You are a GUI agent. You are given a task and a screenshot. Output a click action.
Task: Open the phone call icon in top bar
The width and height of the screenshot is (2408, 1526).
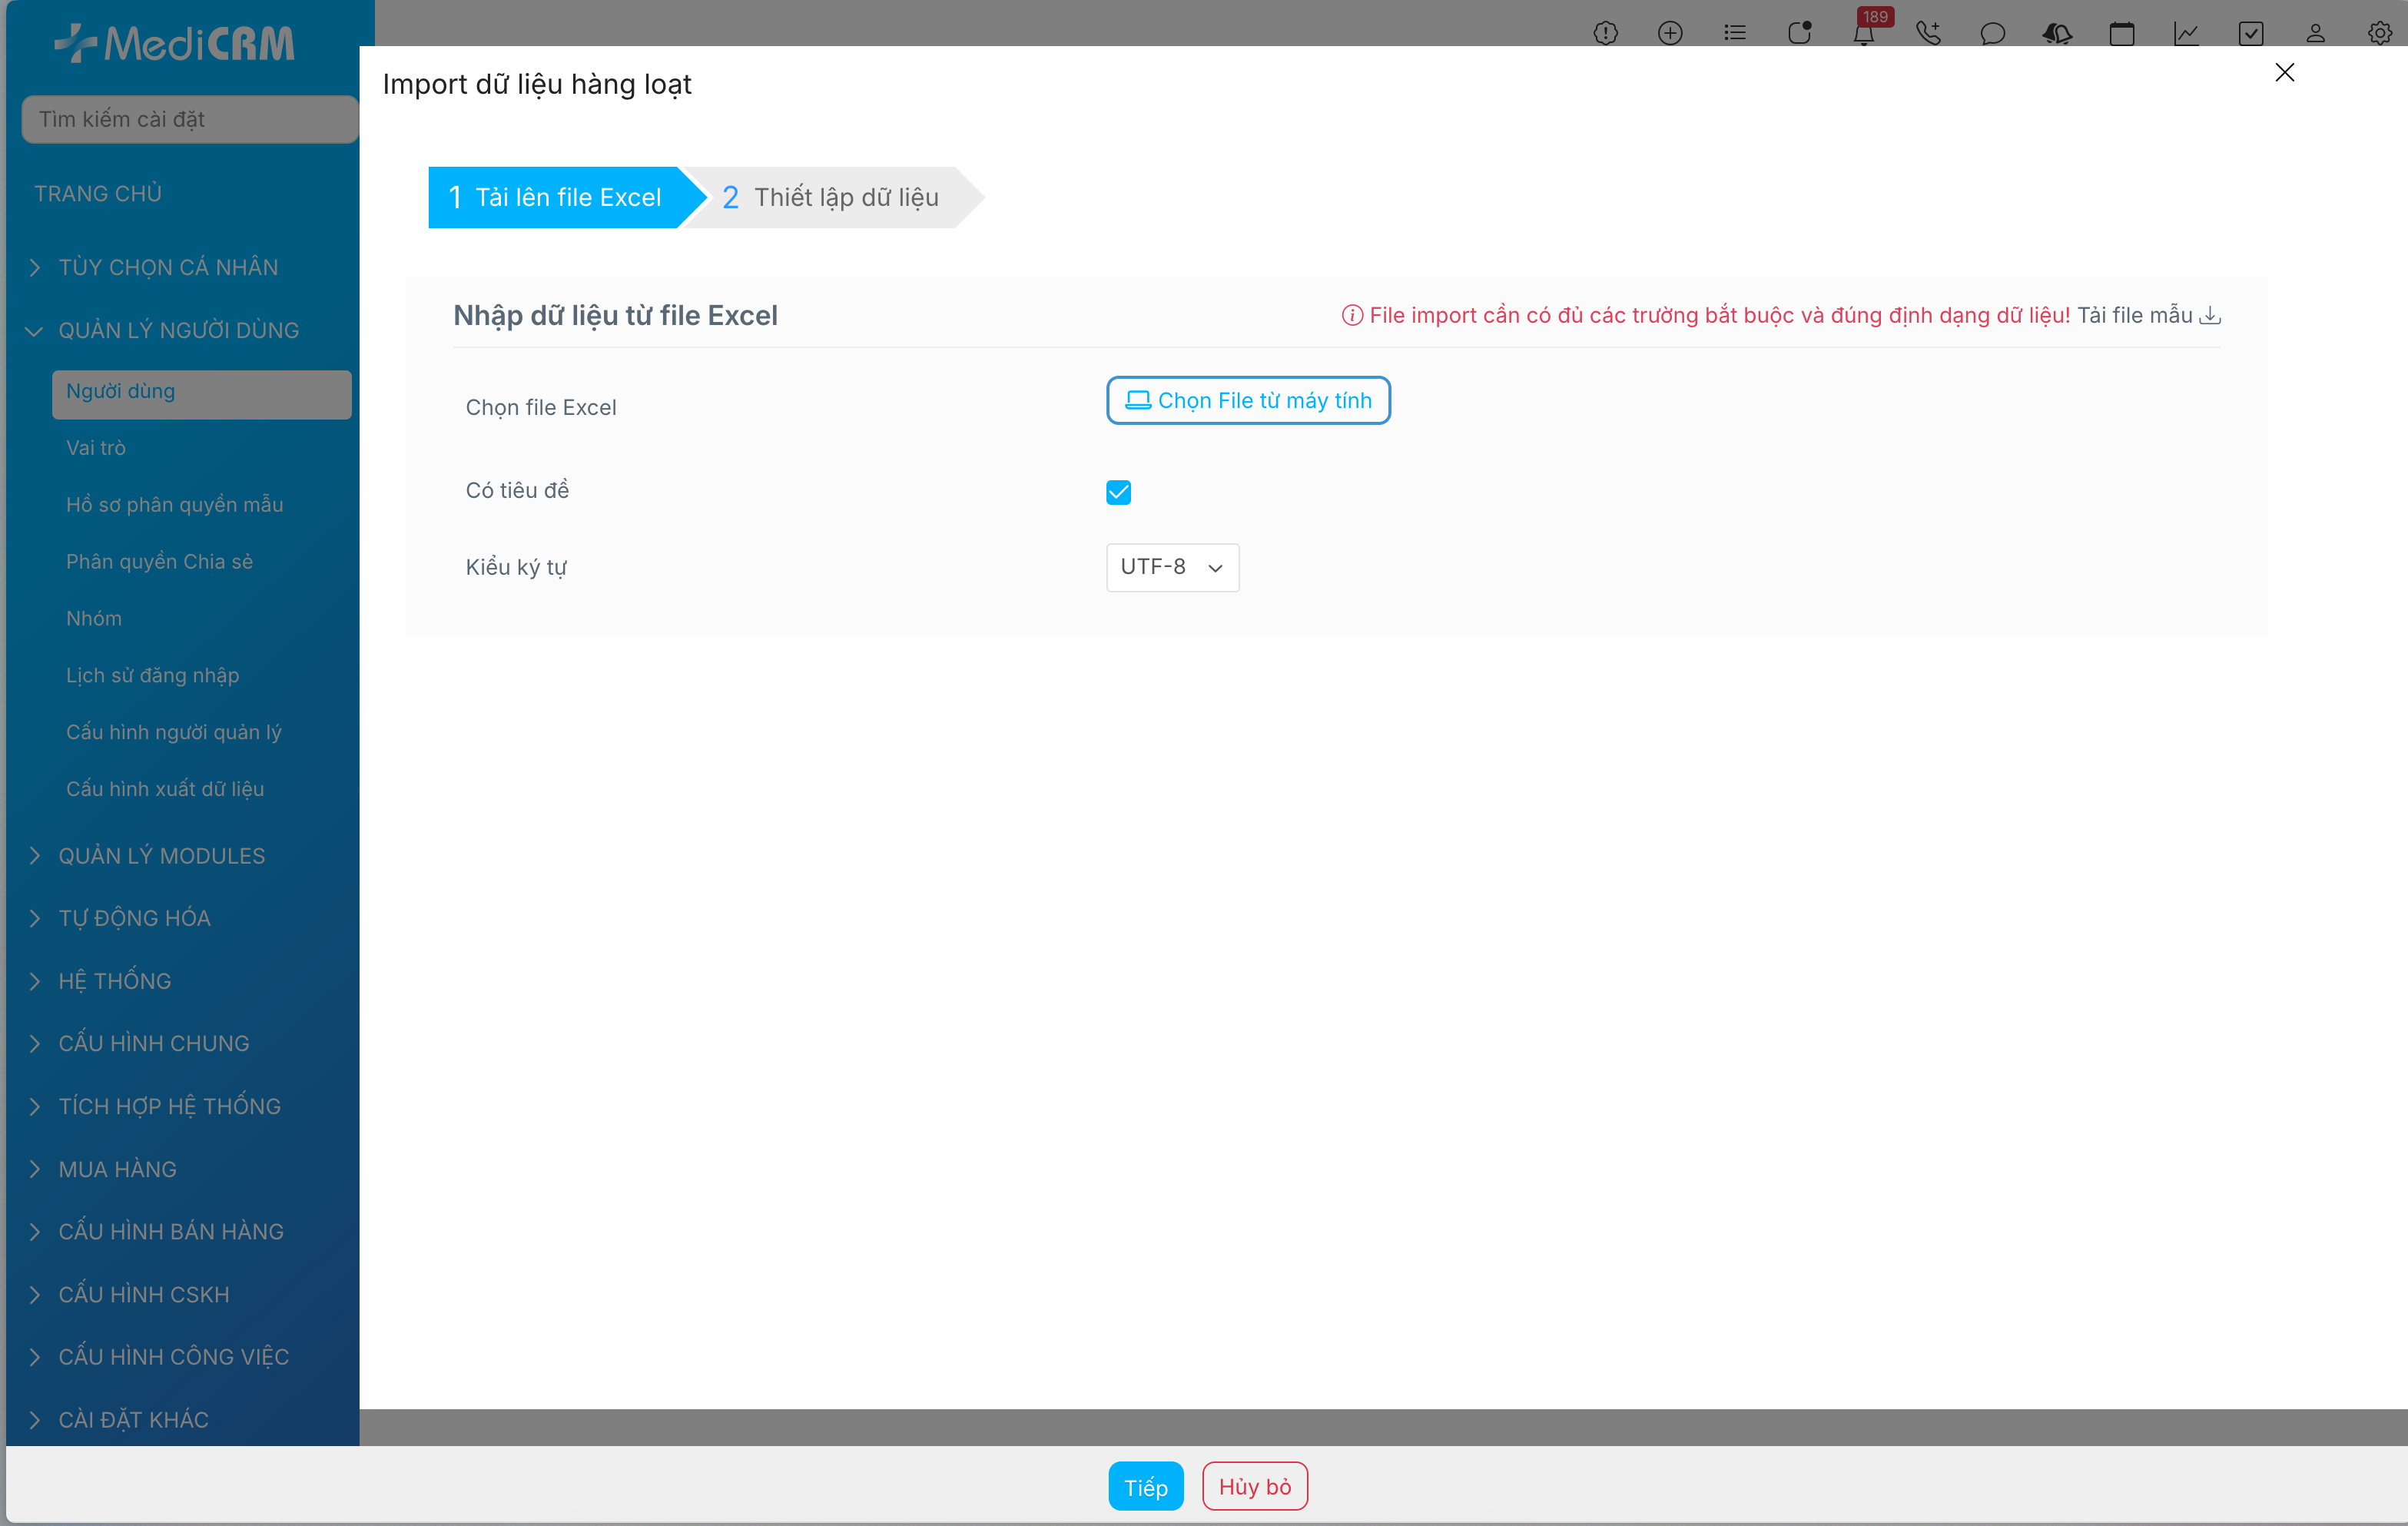[1928, 34]
